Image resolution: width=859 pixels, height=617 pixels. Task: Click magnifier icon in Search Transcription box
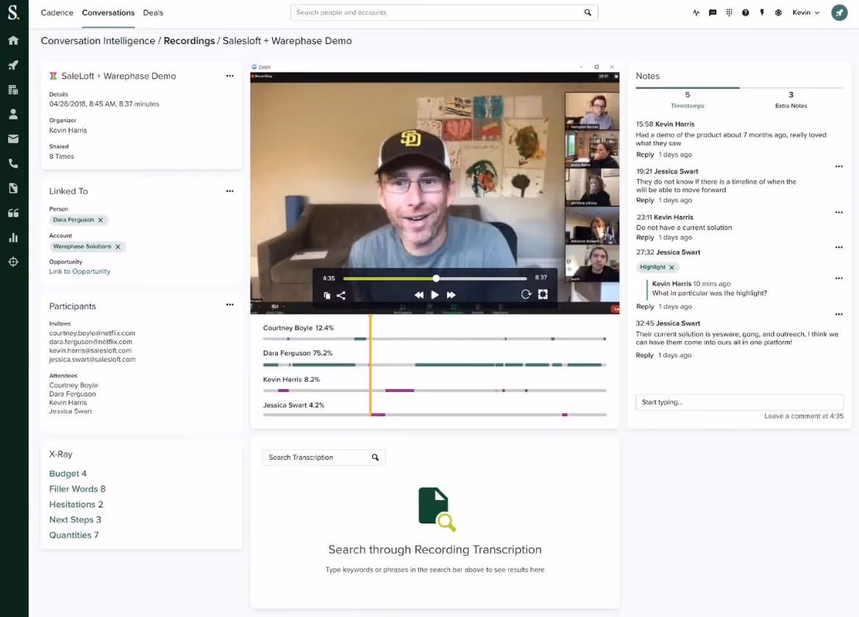(x=375, y=457)
